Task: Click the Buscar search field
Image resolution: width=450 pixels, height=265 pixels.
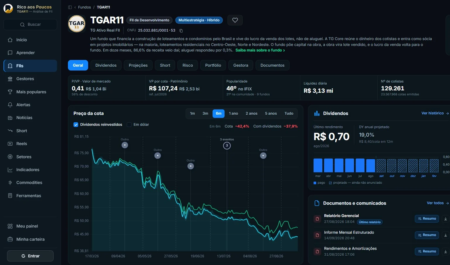Action: coord(30,25)
